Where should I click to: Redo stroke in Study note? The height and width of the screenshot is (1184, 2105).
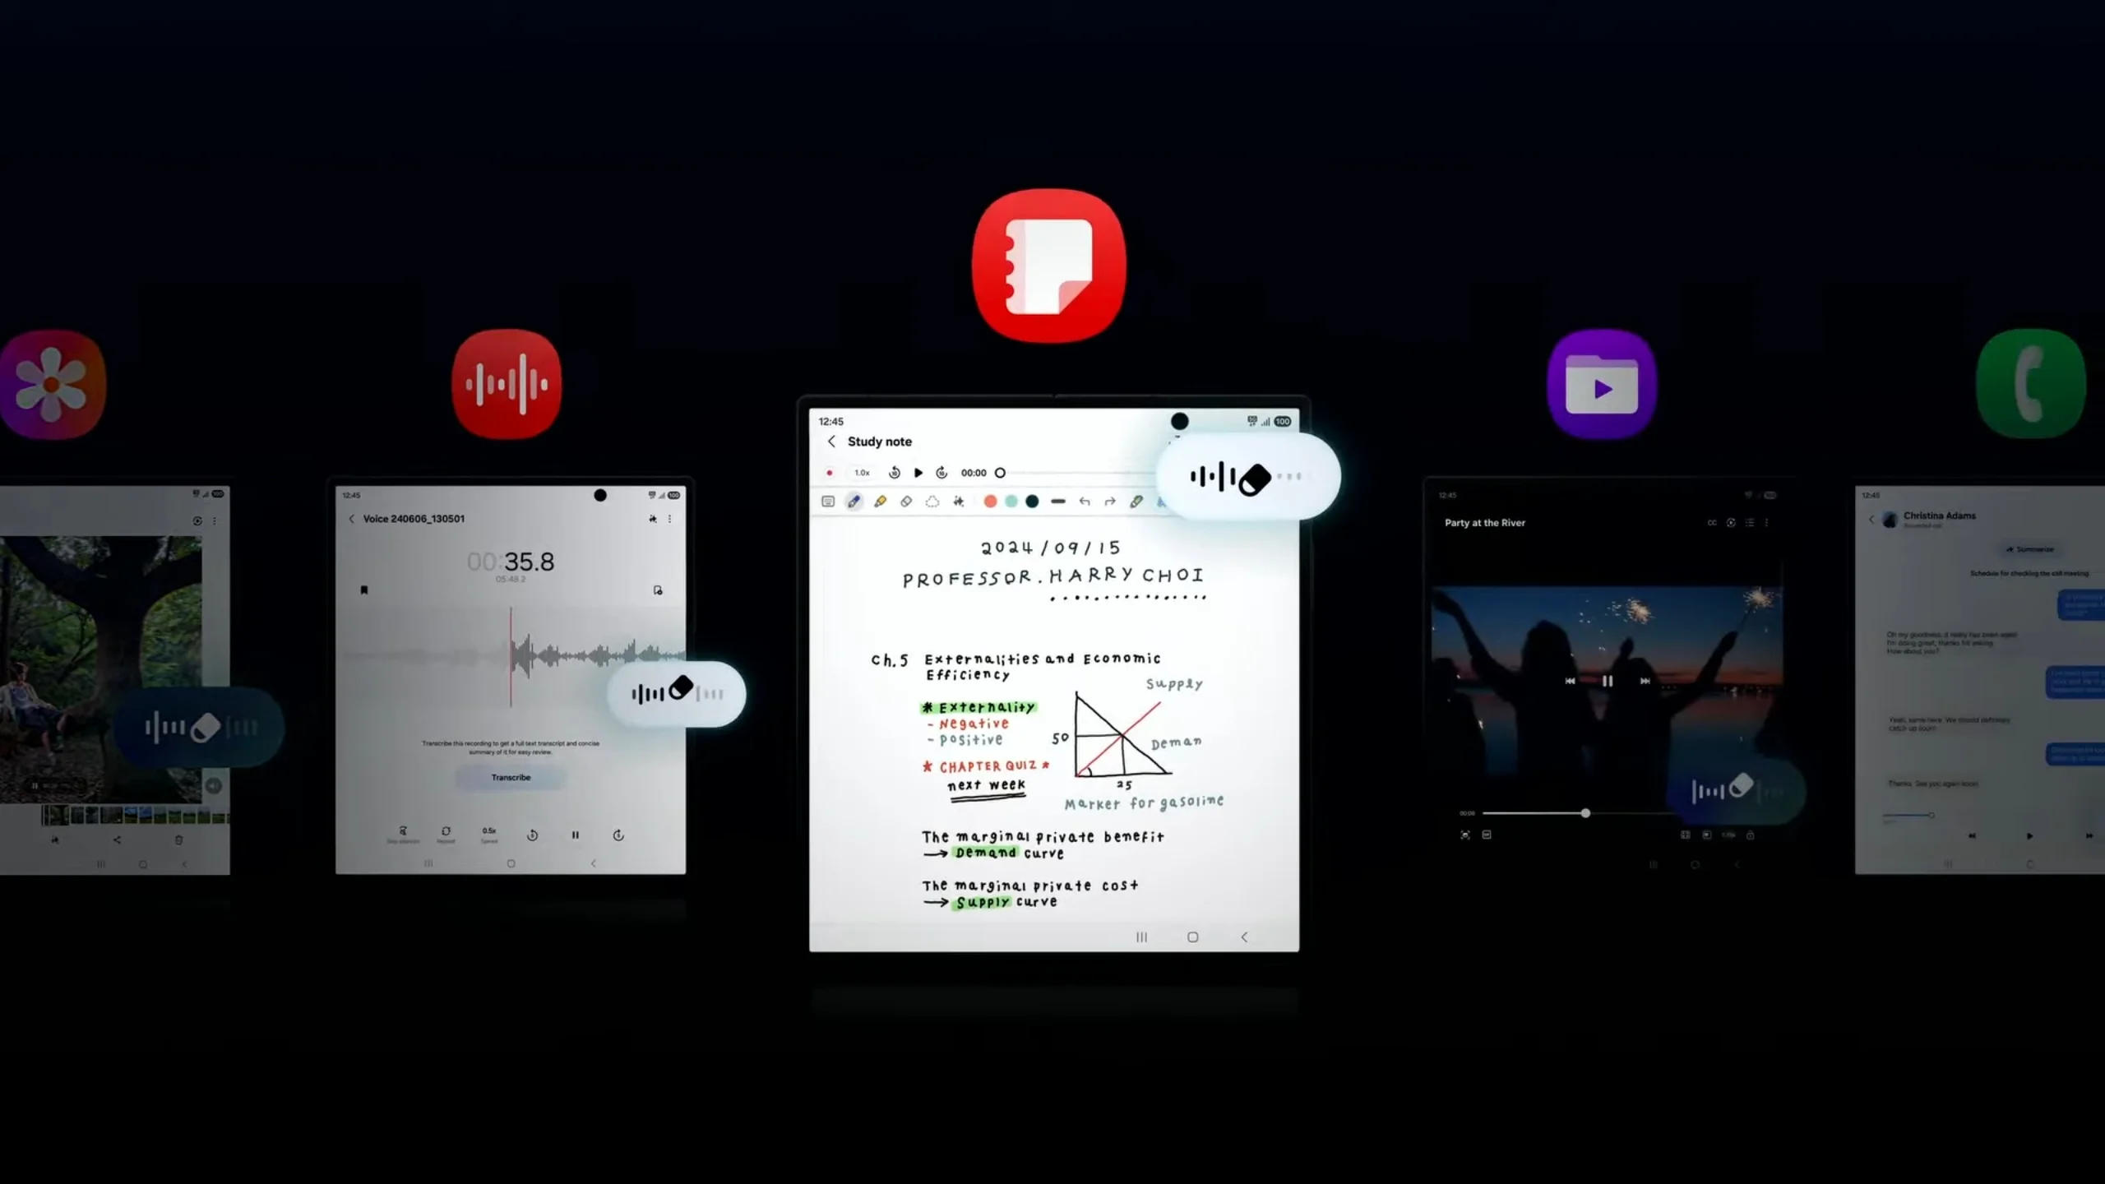pos(1110,502)
